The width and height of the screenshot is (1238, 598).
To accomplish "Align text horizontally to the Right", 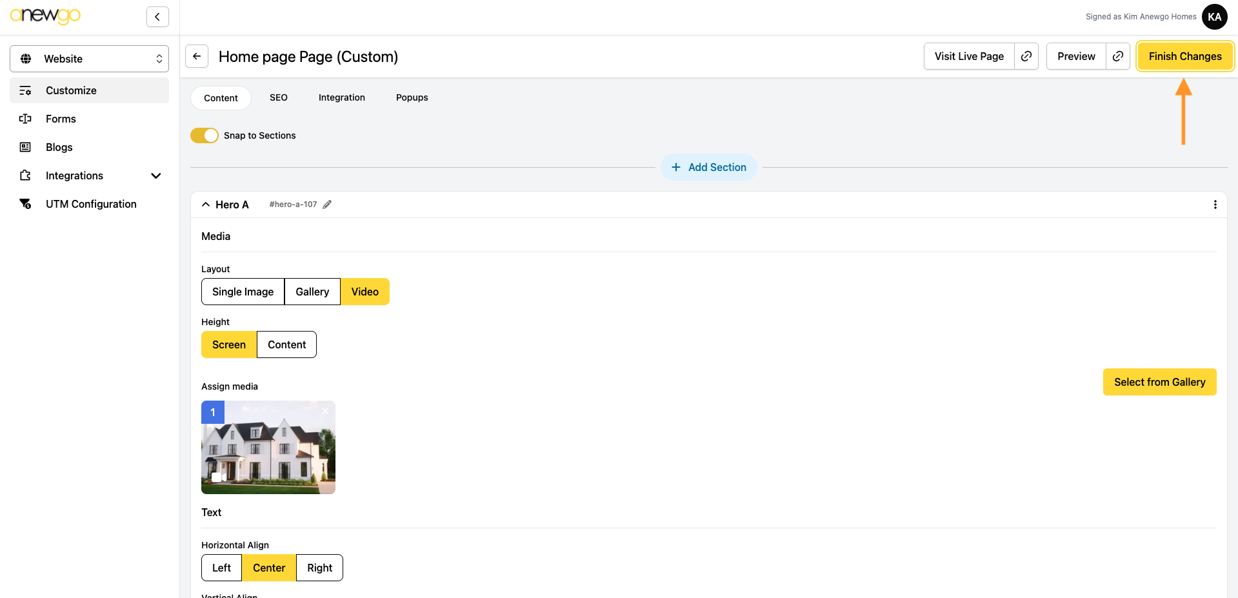I will [319, 568].
